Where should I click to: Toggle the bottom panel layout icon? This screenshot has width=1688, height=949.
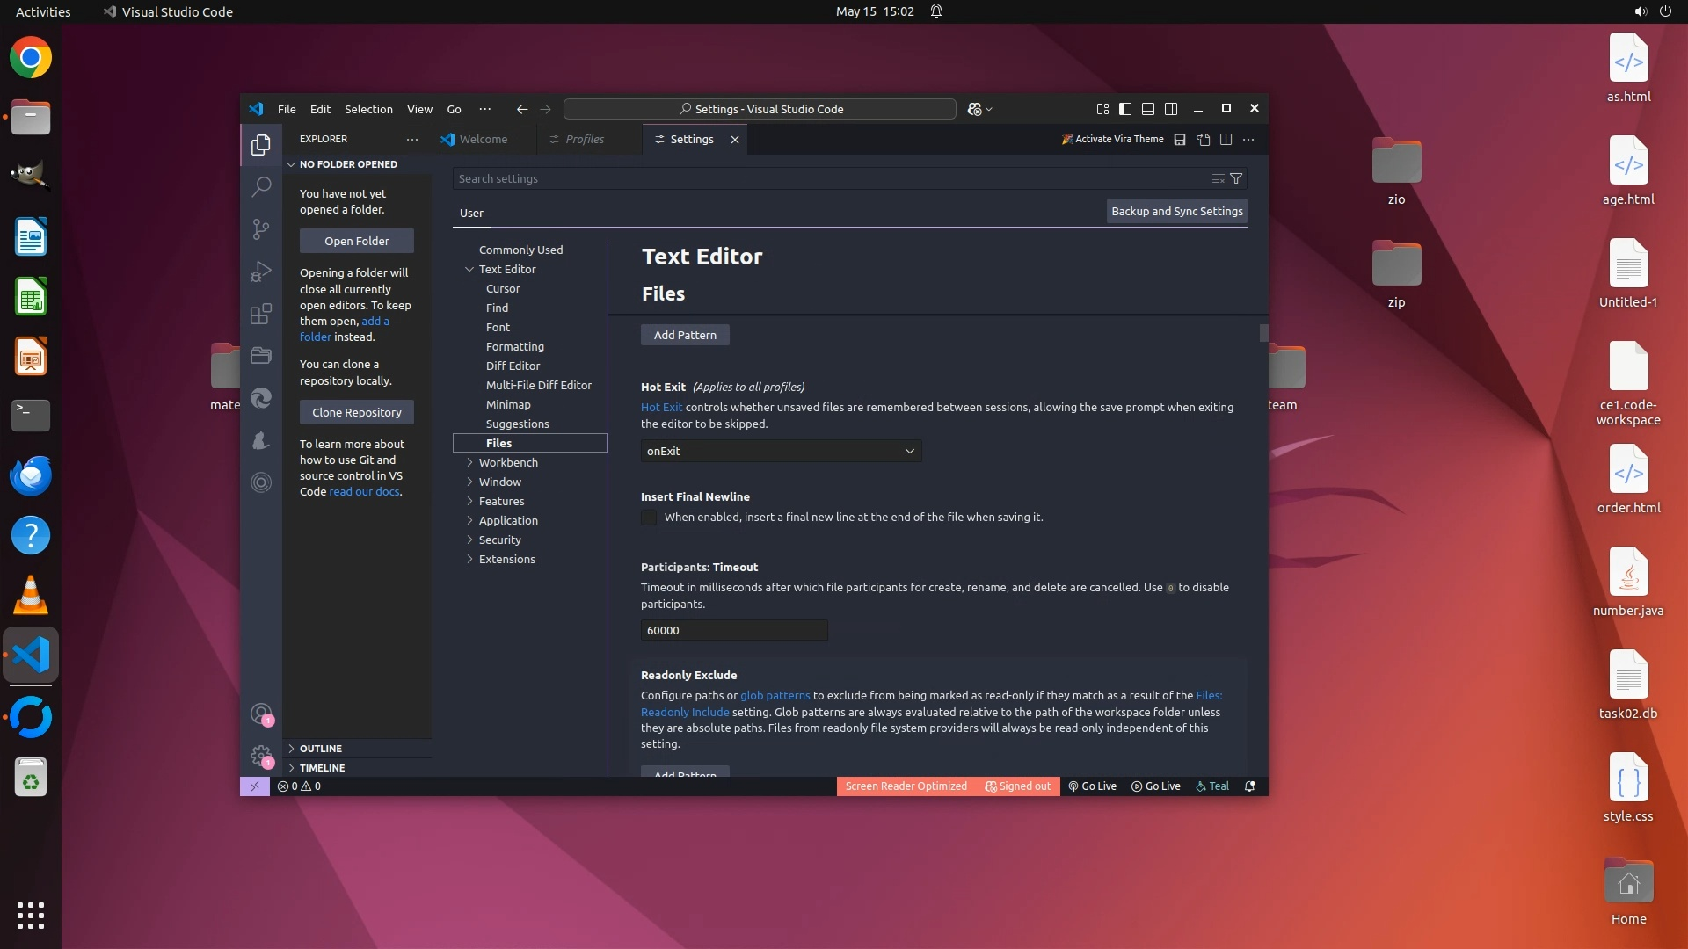(1148, 109)
